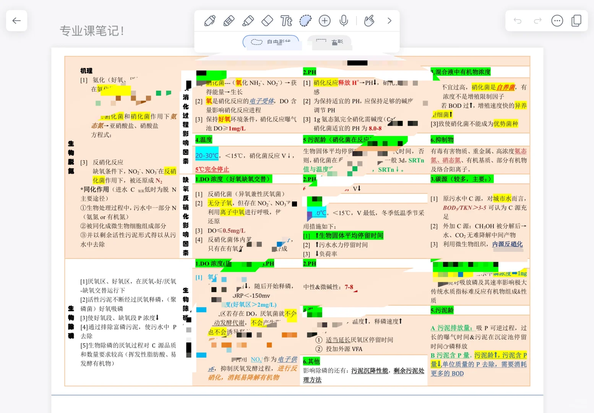Go back with the top-left back arrow

click(16, 21)
